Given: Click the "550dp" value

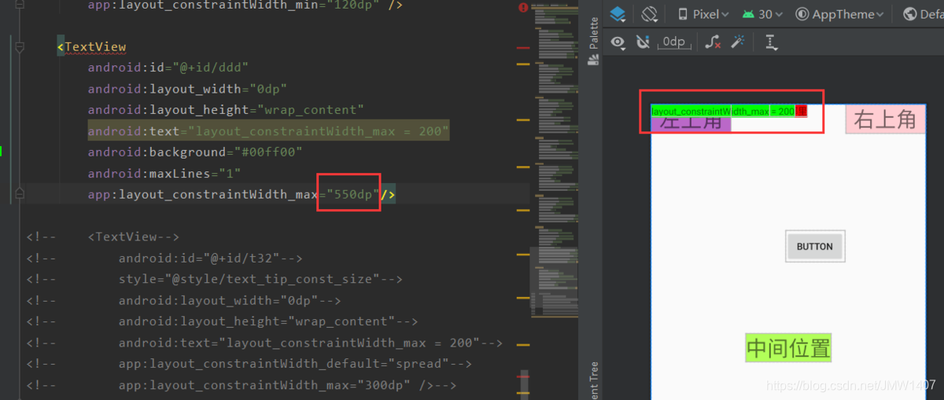Looking at the screenshot, I should click(x=349, y=194).
